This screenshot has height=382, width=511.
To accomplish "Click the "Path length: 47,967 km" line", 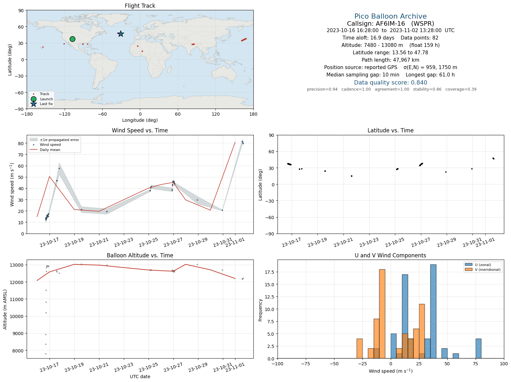I will click(x=390, y=60).
